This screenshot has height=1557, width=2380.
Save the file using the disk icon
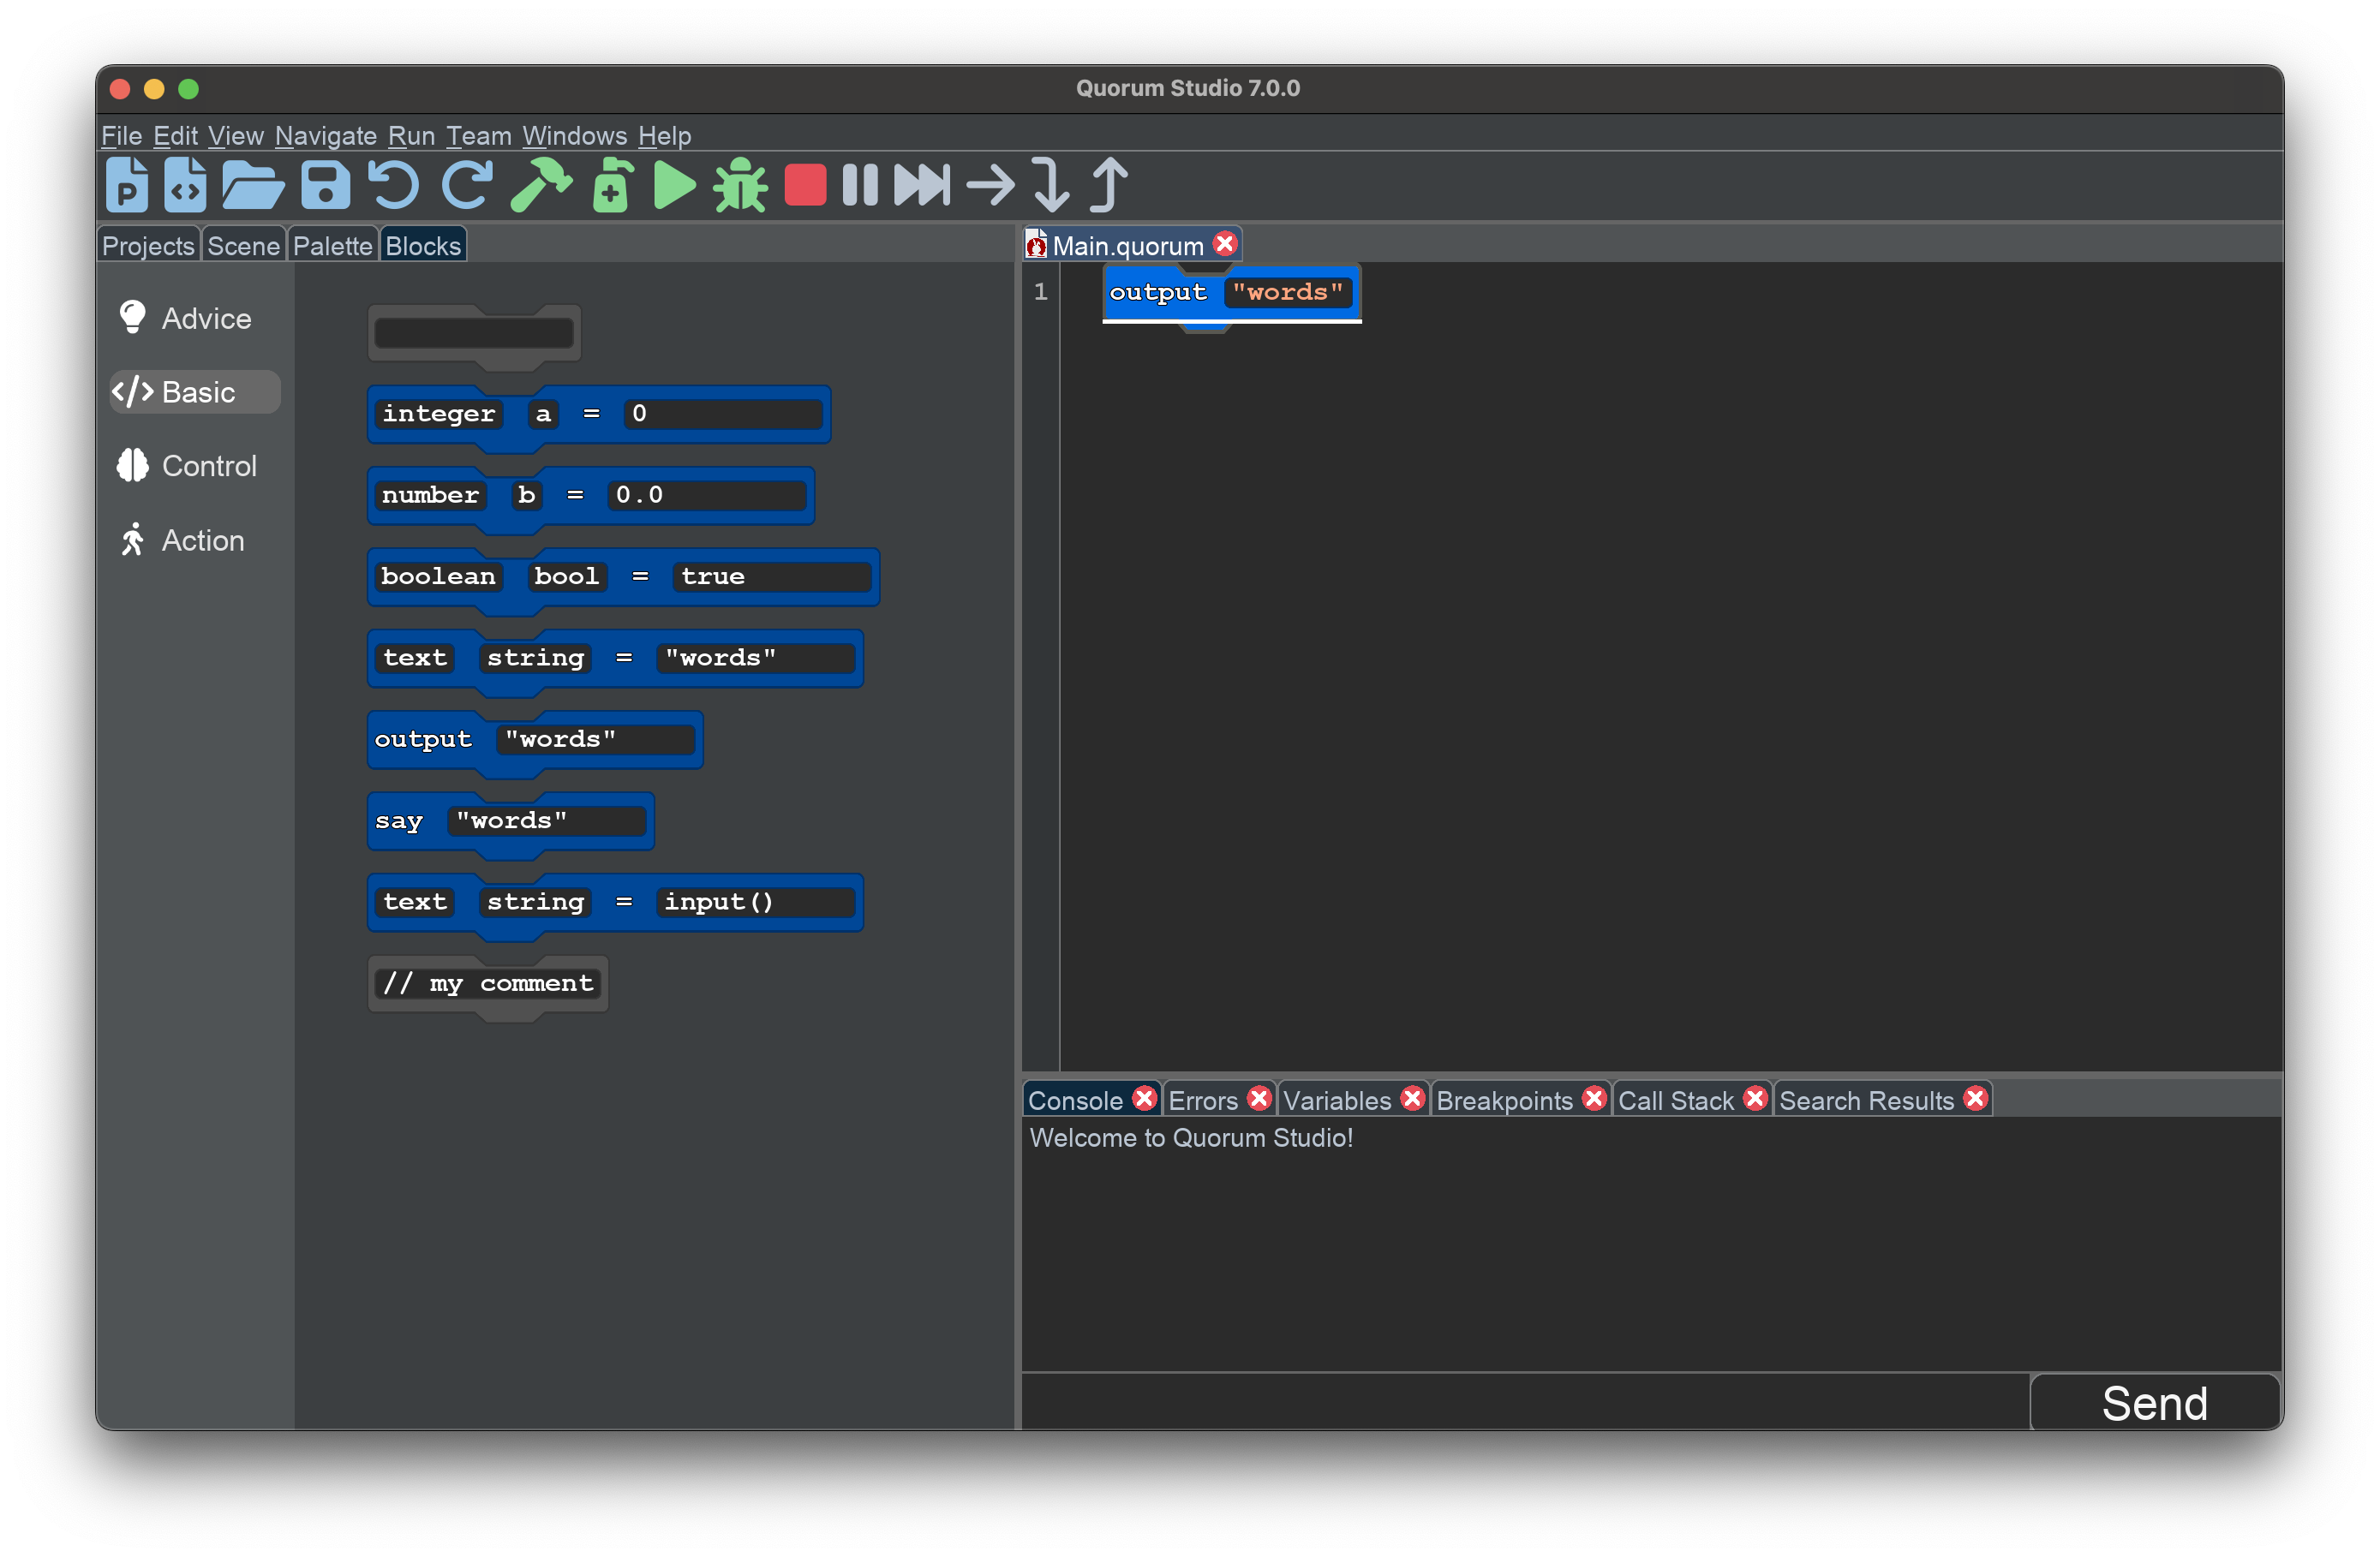click(x=326, y=186)
